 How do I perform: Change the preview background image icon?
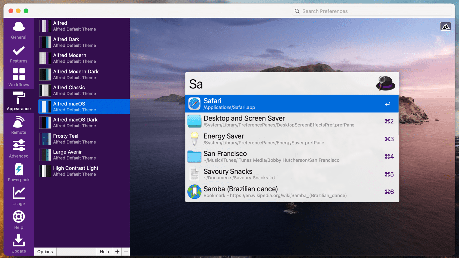(445, 26)
